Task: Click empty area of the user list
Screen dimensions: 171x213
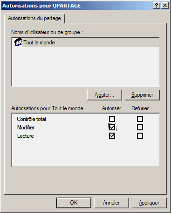Action: (86, 66)
